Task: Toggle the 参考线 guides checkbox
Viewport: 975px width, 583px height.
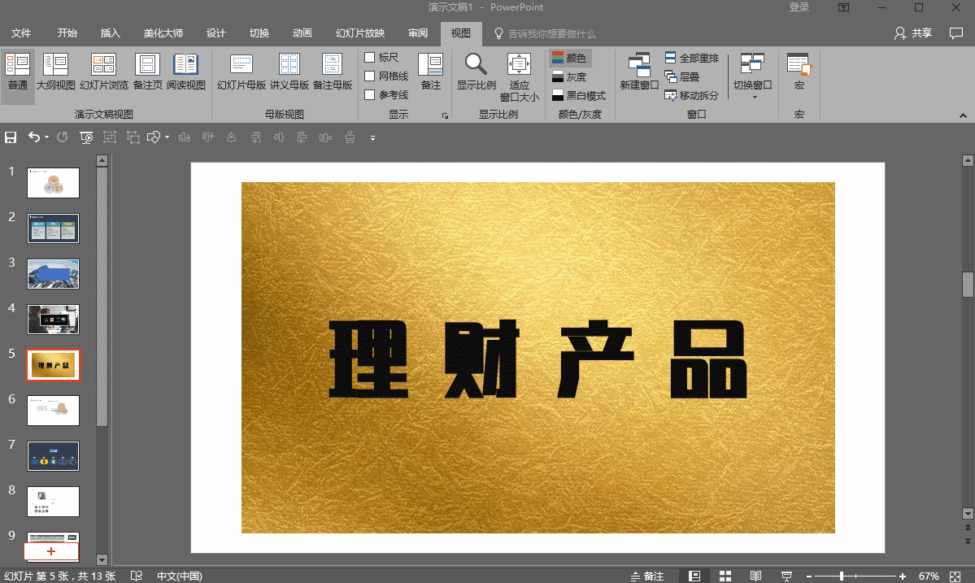Action: [370, 95]
